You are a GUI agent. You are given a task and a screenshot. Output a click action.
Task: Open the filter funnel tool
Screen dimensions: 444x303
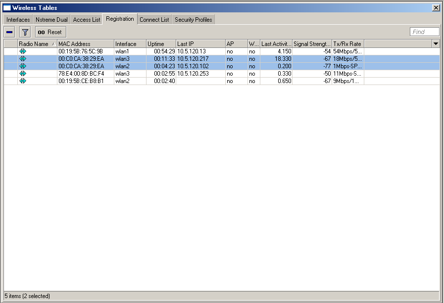pyautogui.click(x=25, y=32)
